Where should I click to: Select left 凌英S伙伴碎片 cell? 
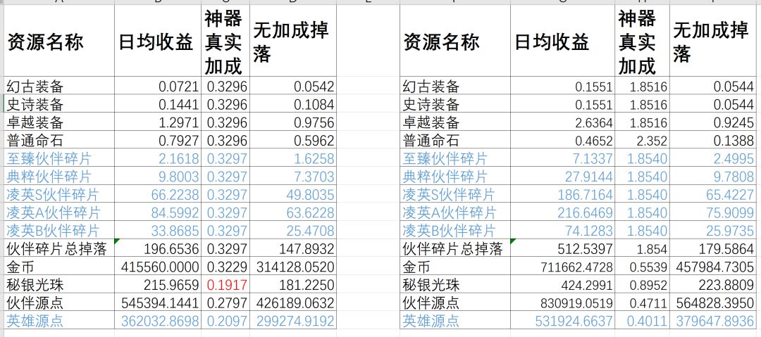(59, 194)
